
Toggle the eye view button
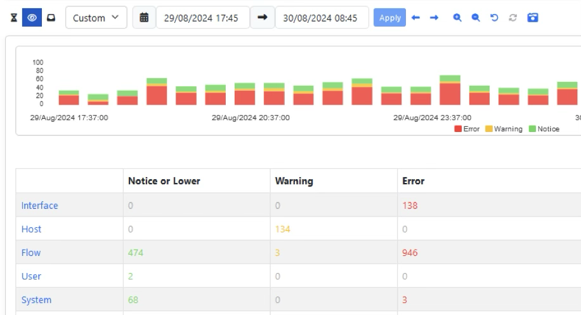(32, 17)
